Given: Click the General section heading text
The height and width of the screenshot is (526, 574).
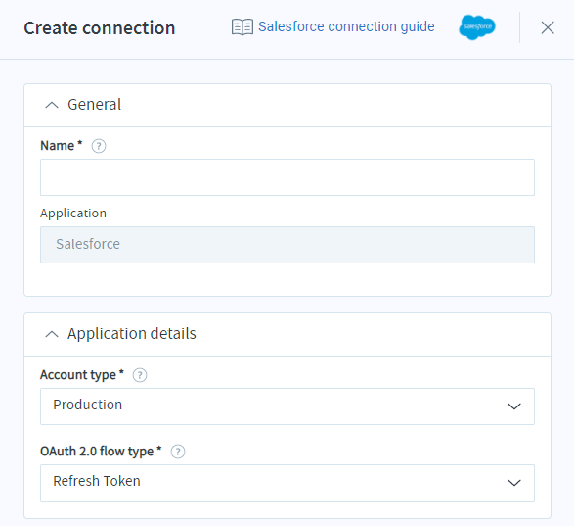Looking at the screenshot, I should pos(95,105).
